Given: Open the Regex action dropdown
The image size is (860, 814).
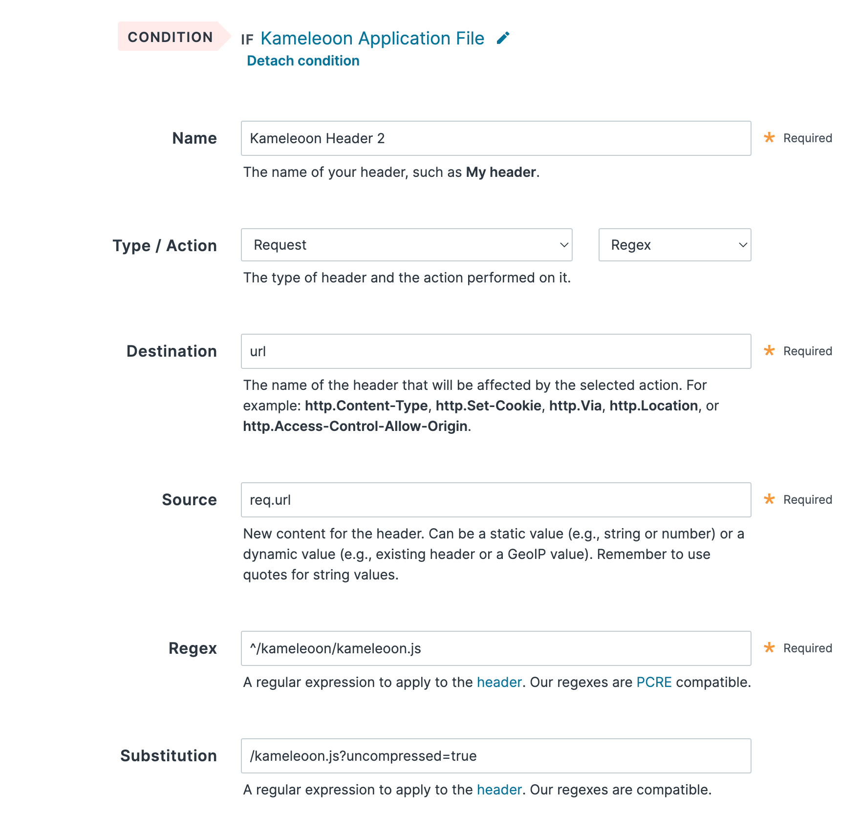Looking at the screenshot, I should [x=674, y=245].
